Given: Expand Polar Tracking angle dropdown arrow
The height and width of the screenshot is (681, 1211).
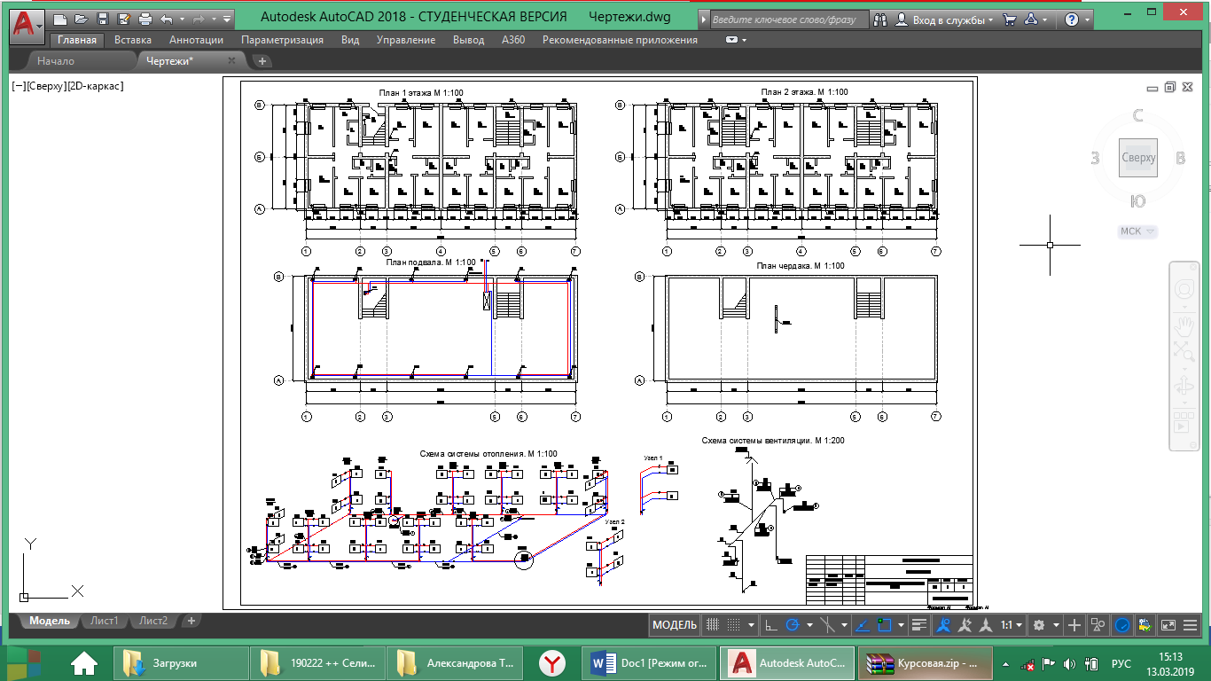Looking at the screenshot, I should [x=809, y=625].
